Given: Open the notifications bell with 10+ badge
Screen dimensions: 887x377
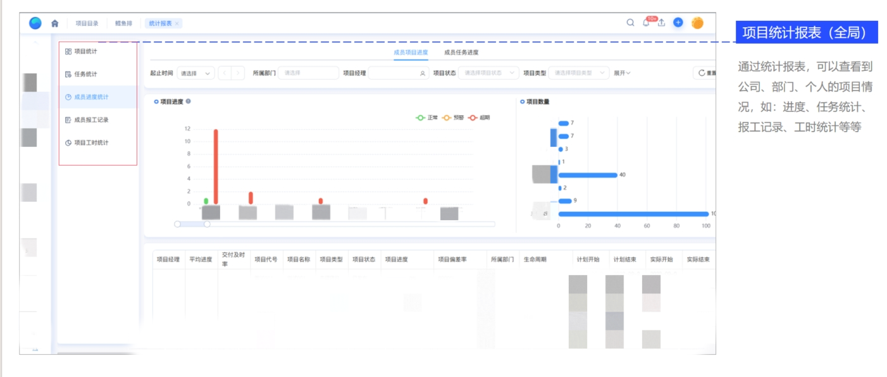Looking at the screenshot, I should click(647, 23).
